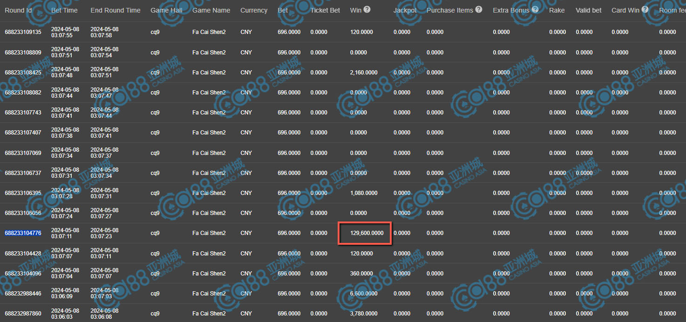Click end round time 03:06:08
Image resolution: width=686 pixels, height=322 pixels.
point(104,314)
